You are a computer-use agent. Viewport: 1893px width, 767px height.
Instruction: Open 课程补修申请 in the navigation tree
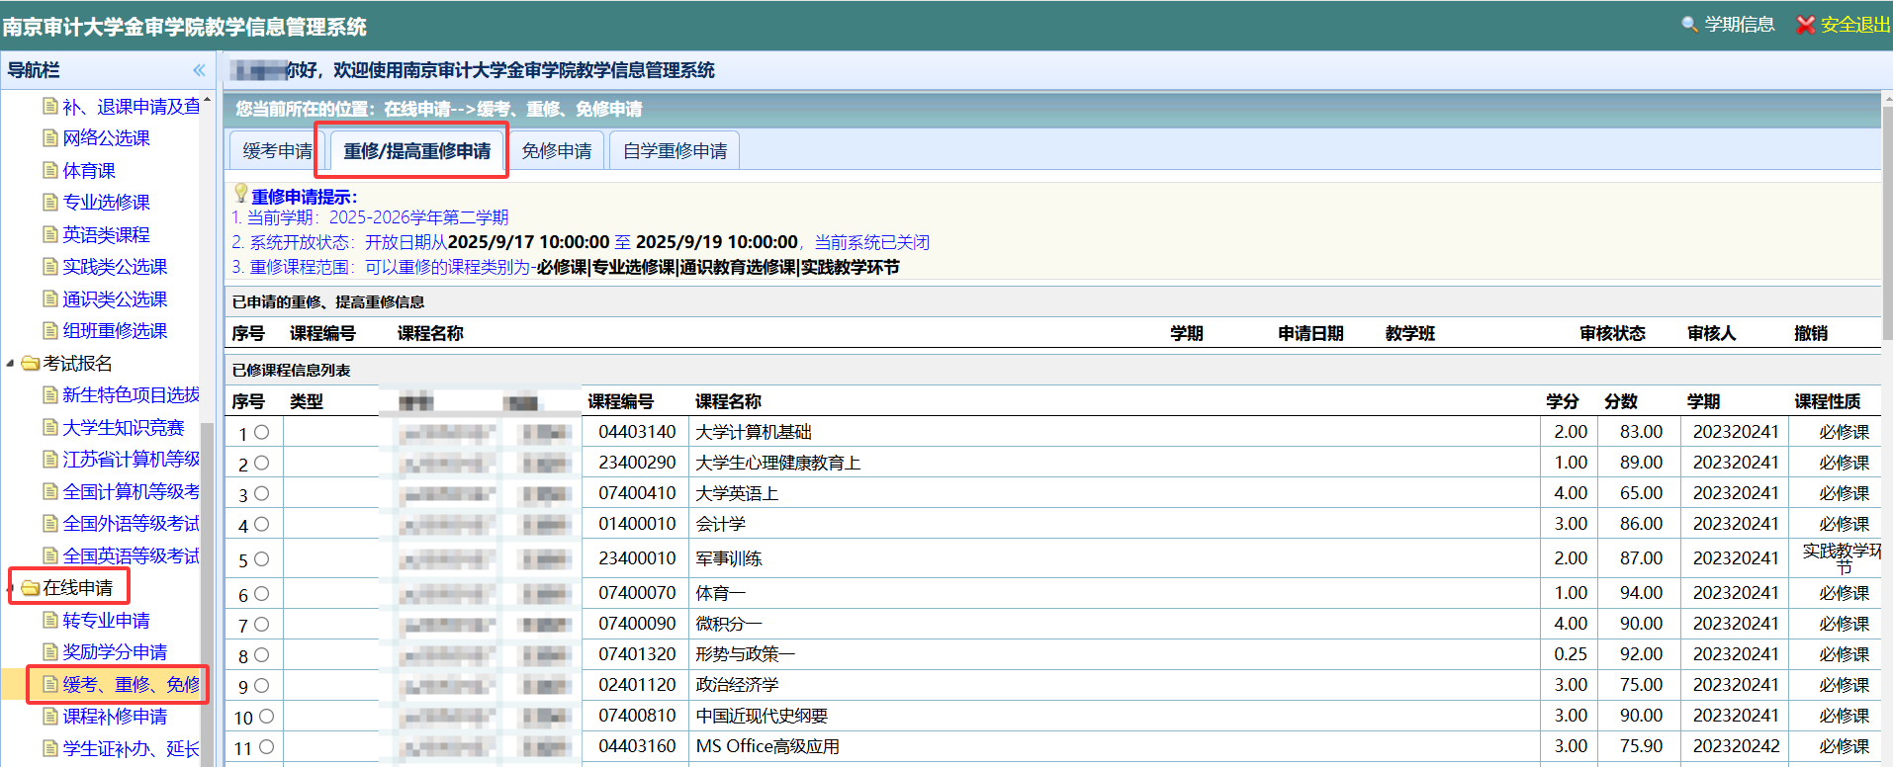pyautogui.click(x=115, y=717)
